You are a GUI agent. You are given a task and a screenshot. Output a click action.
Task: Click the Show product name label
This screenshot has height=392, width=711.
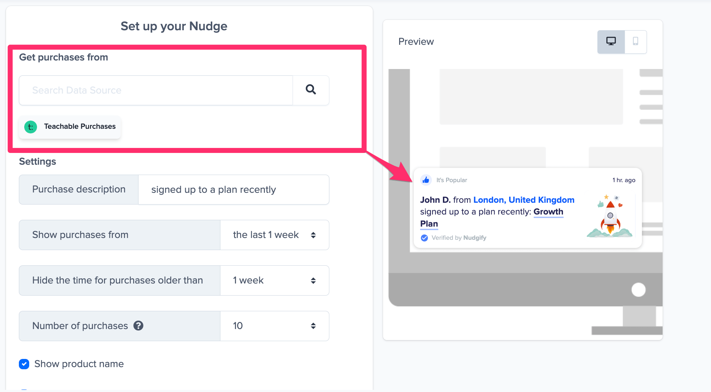pos(79,364)
